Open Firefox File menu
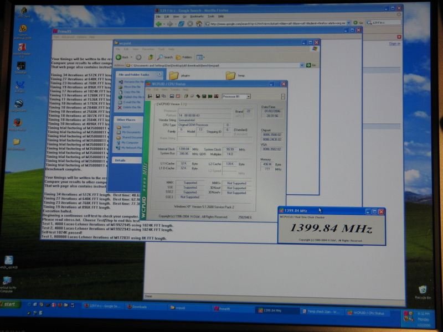 pos(159,17)
